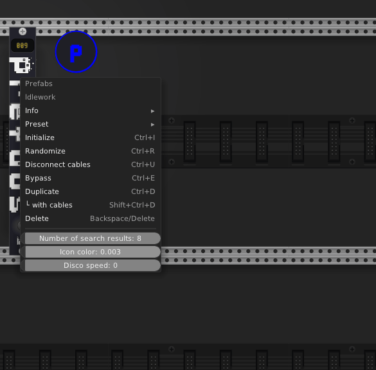This screenshot has width=376, height=370.
Task: Bypass the Idlework module
Action: 91,178
